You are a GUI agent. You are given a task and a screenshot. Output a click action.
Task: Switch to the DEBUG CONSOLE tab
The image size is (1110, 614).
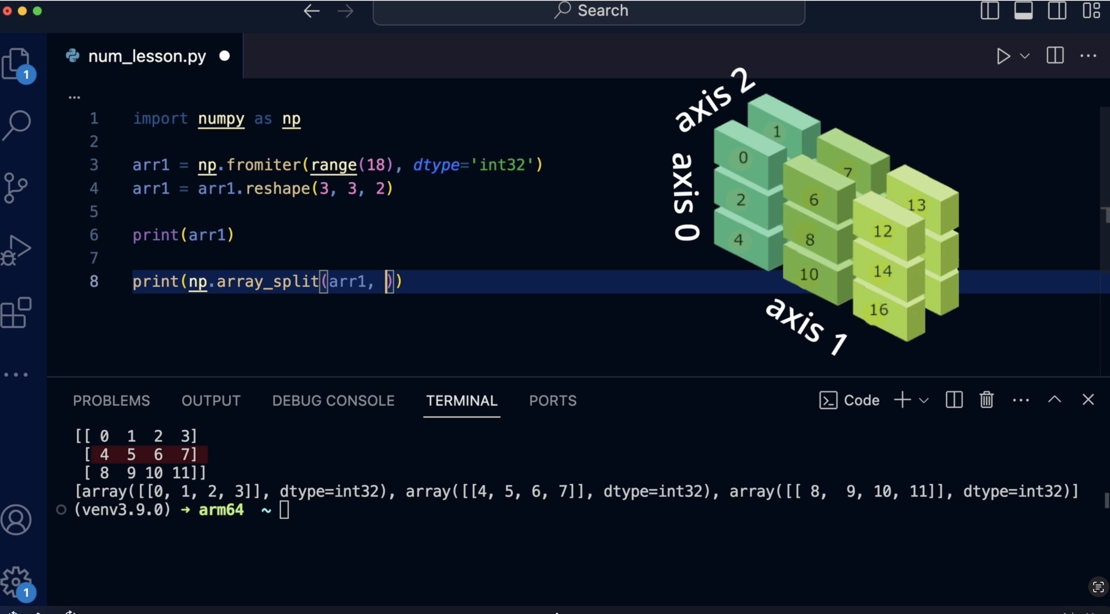(x=333, y=401)
